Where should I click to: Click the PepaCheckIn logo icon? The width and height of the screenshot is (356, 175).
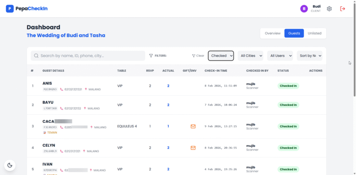point(10,9)
